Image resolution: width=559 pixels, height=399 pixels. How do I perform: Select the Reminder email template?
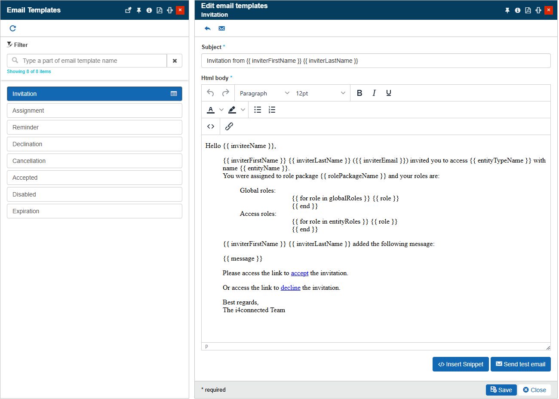pyautogui.click(x=95, y=127)
